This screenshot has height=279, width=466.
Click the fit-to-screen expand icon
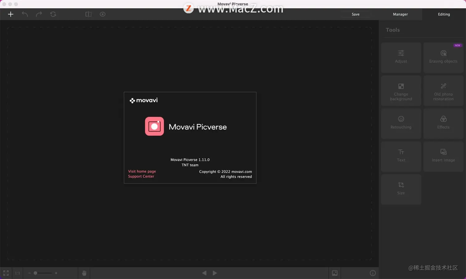point(6,273)
